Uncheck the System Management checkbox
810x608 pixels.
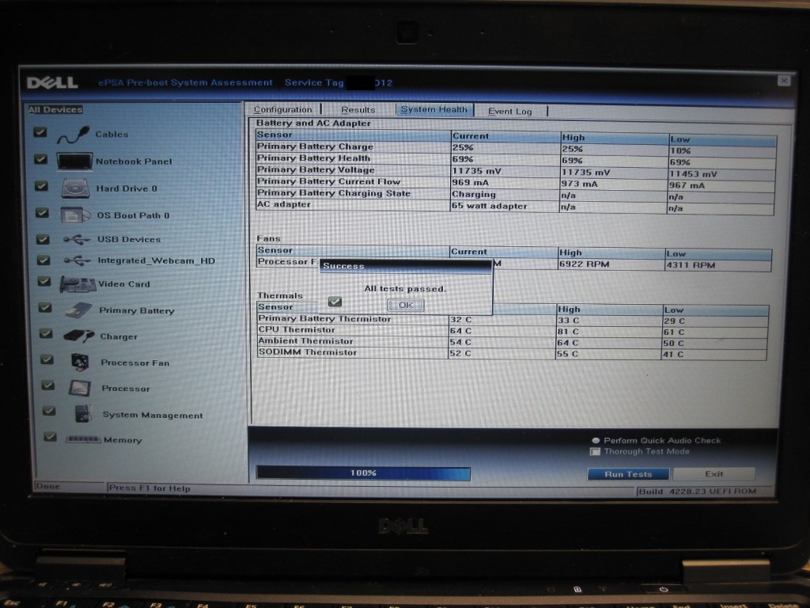tap(49, 411)
